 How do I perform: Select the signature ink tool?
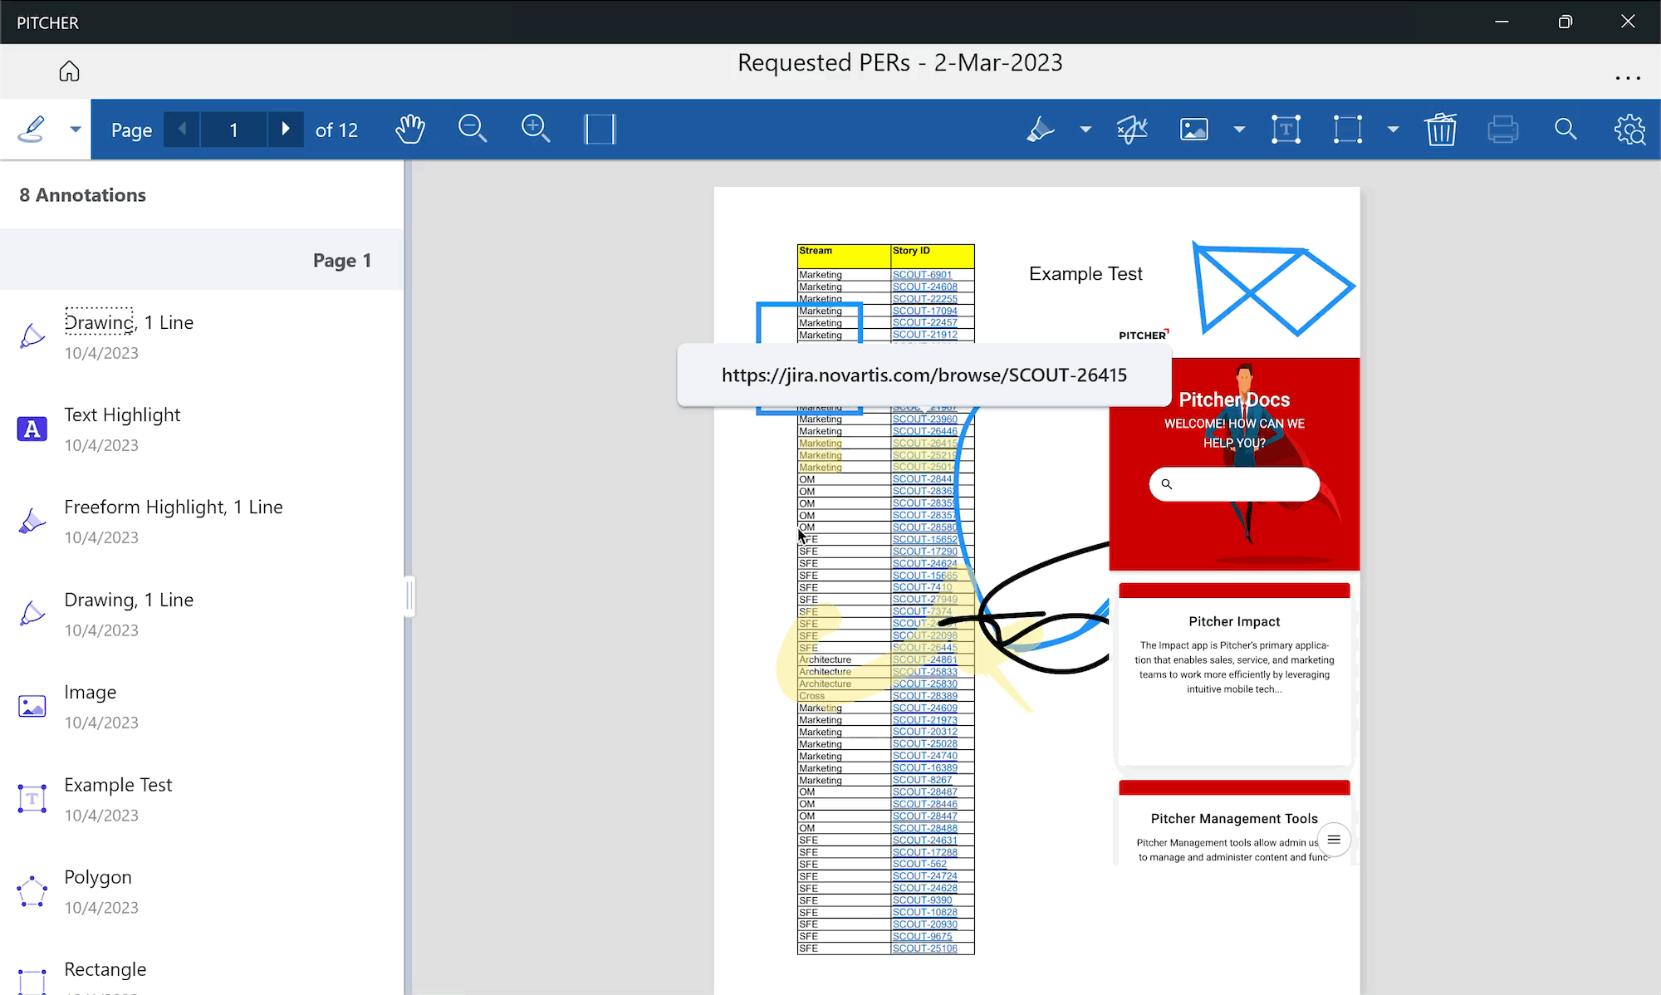click(1132, 130)
